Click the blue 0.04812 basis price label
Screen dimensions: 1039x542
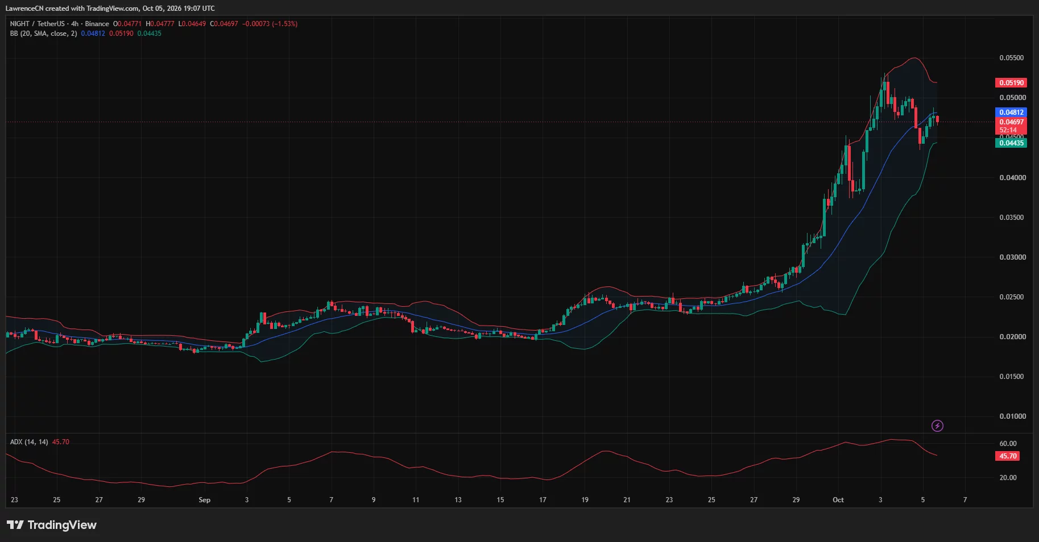click(1011, 112)
